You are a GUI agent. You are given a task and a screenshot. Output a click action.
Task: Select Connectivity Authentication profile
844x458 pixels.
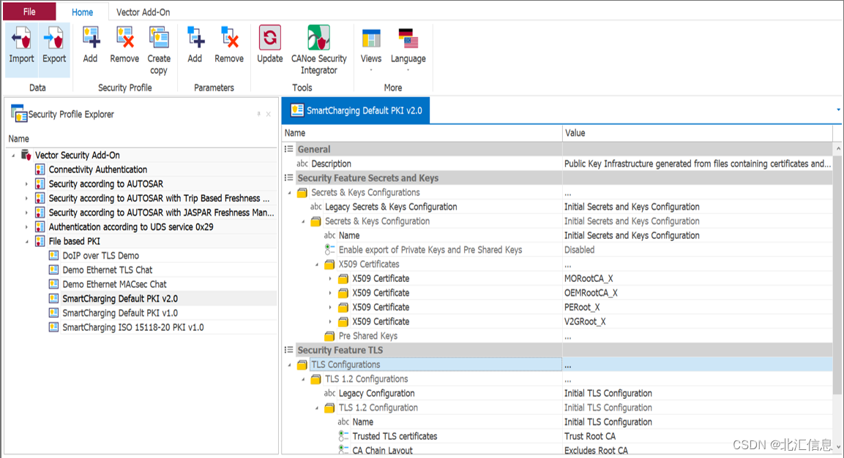[x=98, y=169]
